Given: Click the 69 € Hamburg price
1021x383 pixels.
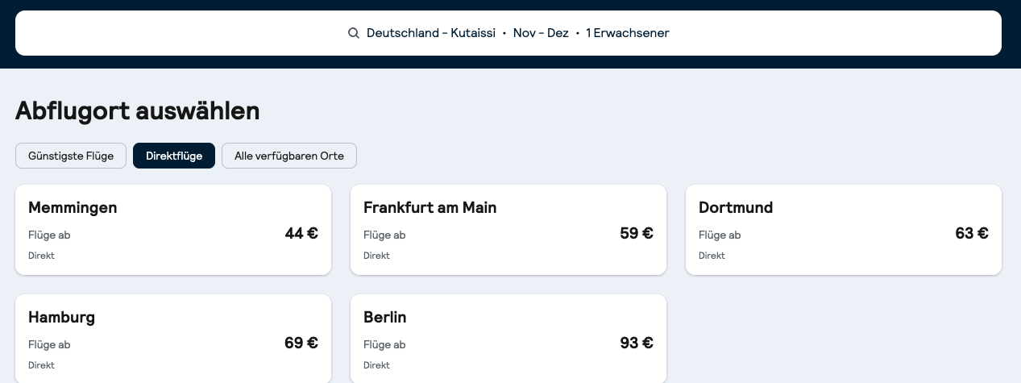Looking at the screenshot, I should click(x=301, y=343).
